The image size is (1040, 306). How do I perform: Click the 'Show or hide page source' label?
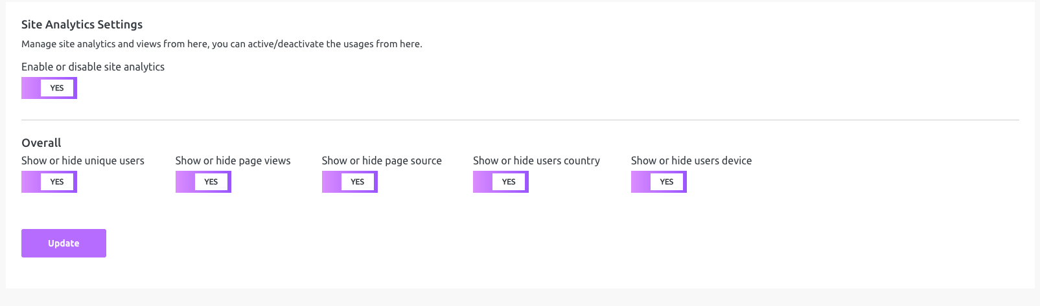[x=382, y=160]
